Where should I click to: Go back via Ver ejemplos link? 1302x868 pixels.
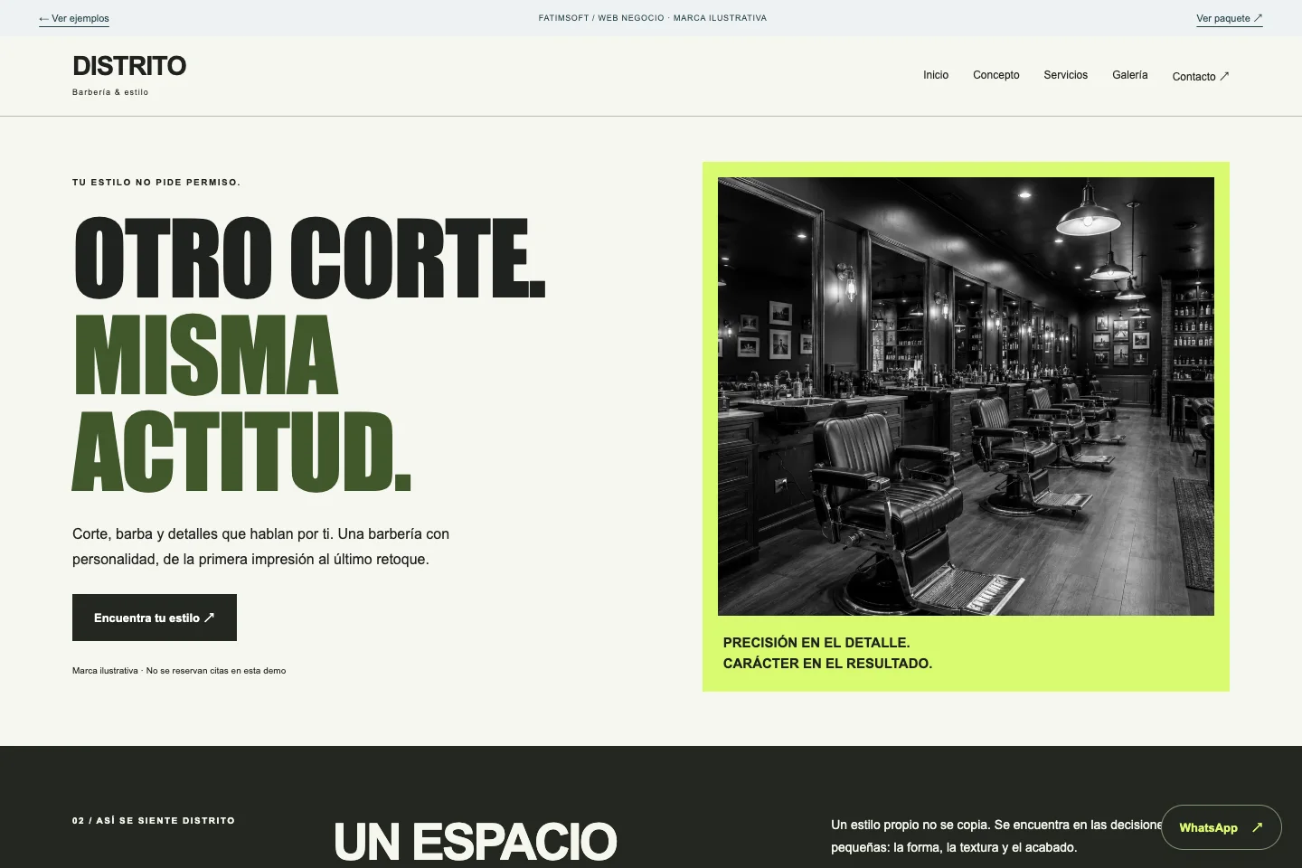74,18
